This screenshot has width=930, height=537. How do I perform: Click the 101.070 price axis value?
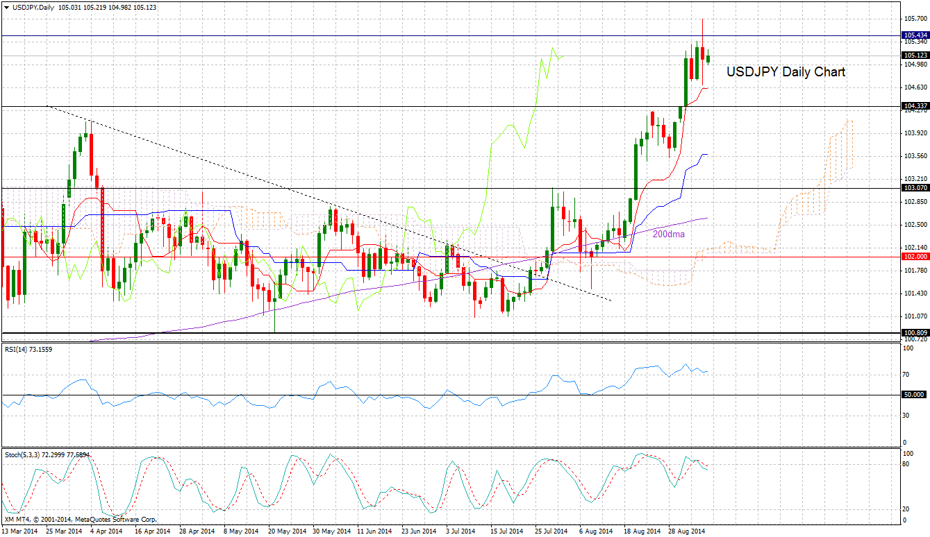pos(915,316)
